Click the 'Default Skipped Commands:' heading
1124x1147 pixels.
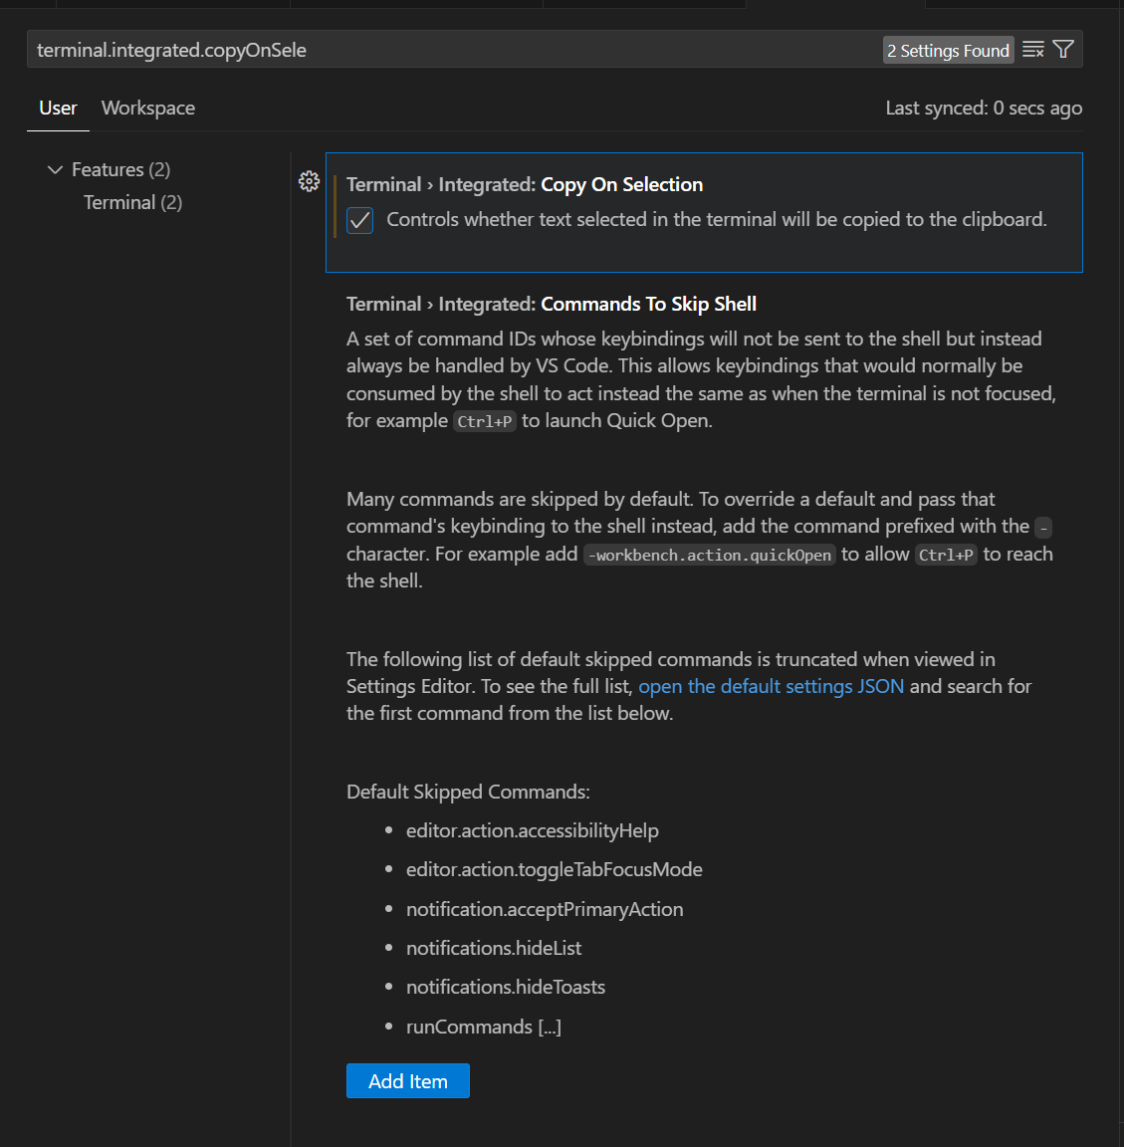pos(468,793)
